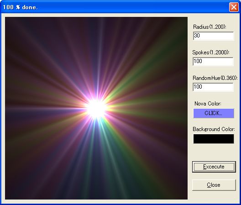Click the "Spokes(1..2000):" label
The height and width of the screenshot is (205, 241).
211,53
